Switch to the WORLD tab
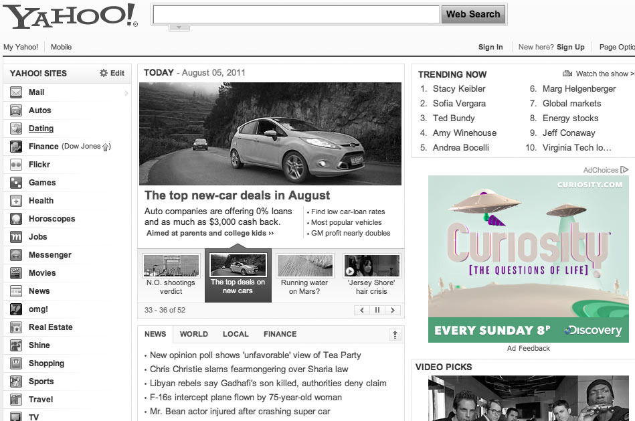The image size is (635, 421). pos(193,334)
